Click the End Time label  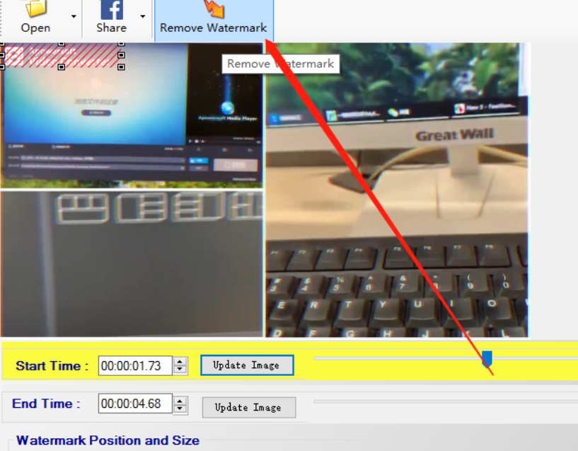(47, 404)
